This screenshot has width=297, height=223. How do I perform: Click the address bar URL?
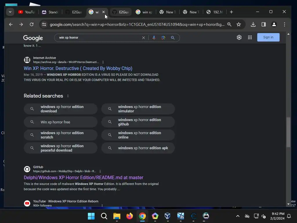(137, 24)
